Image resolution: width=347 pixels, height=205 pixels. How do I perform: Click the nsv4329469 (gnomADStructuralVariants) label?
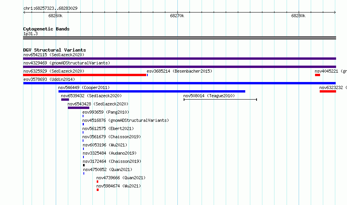67,63
